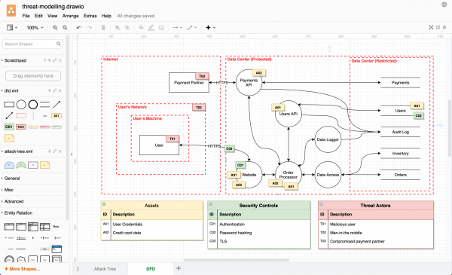
Task: Open the File menu
Action: click(26, 16)
